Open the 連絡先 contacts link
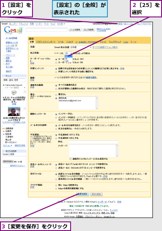This screenshot has height=231, width=162. tap(9, 71)
